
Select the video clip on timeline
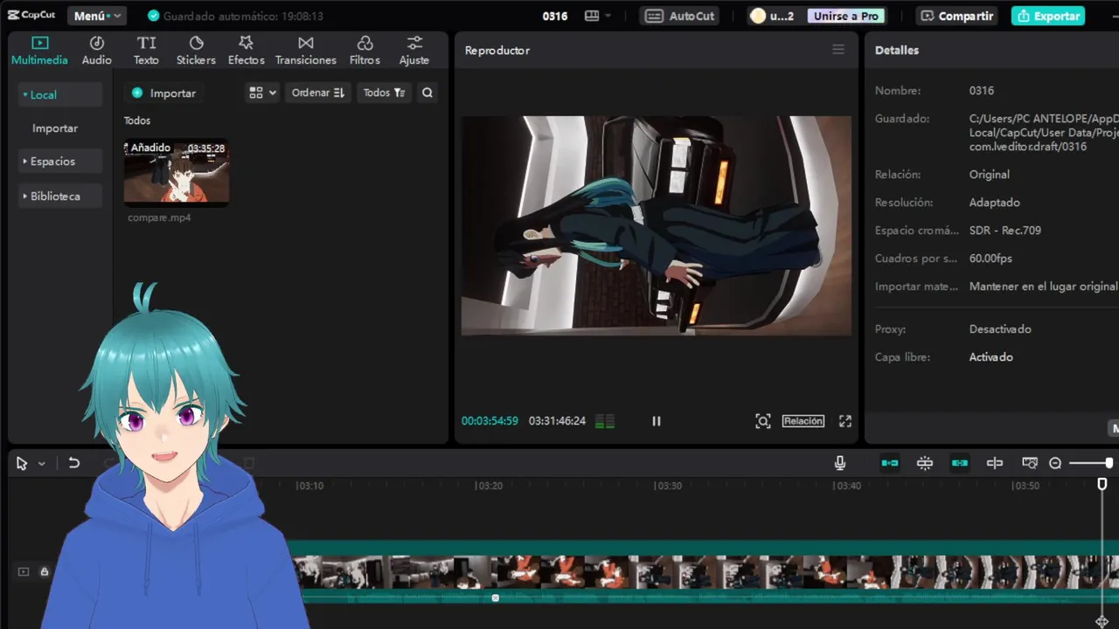pos(705,572)
